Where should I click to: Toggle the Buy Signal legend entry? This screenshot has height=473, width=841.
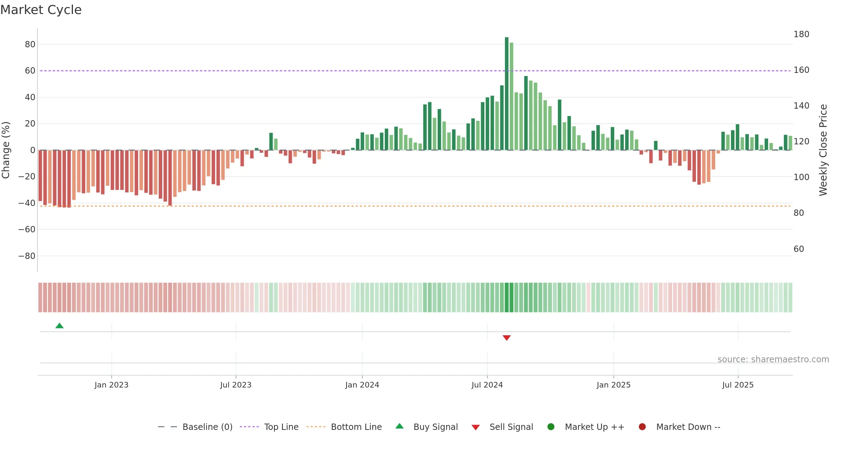426,427
